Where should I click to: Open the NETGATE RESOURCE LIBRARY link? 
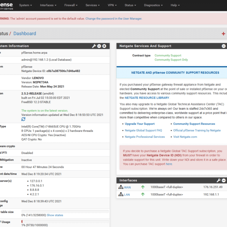[147, 98]
